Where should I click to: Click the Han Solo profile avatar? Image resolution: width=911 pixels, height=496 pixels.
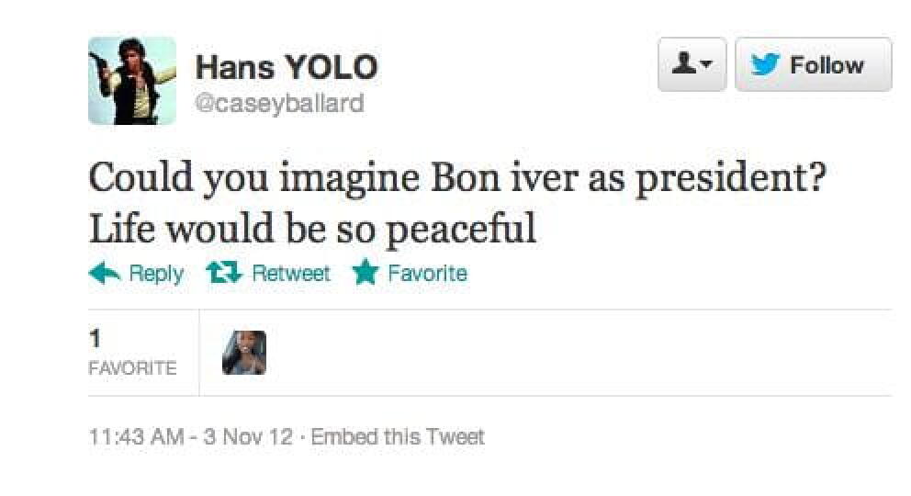(x=131, y=81)
